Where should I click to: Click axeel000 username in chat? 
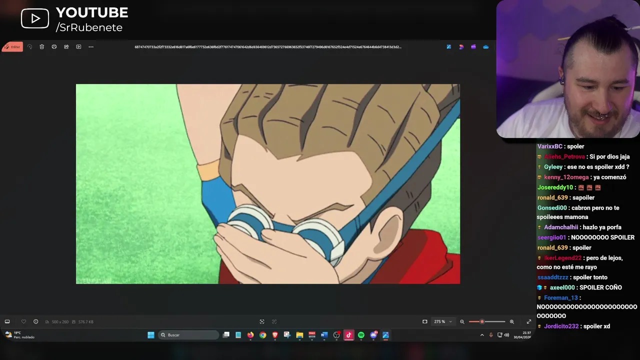pyautogui.click(x=562, y=287)
